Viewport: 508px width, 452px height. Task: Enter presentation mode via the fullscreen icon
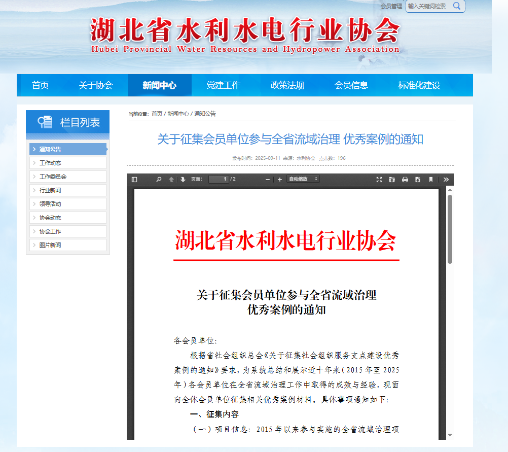point(379,179)
